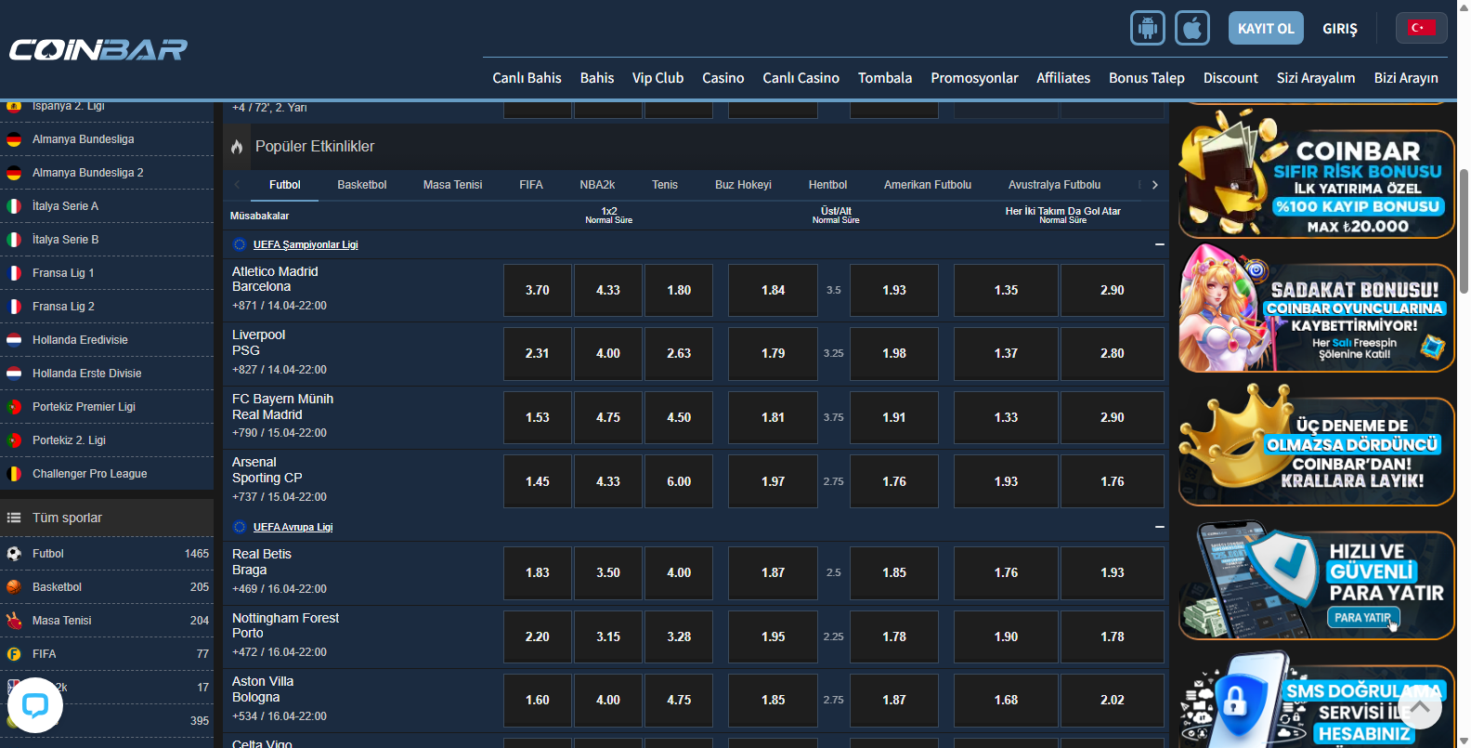Click the Futbol soccer ball icon
Screen dimensions: 1471x748
(14, 554)
